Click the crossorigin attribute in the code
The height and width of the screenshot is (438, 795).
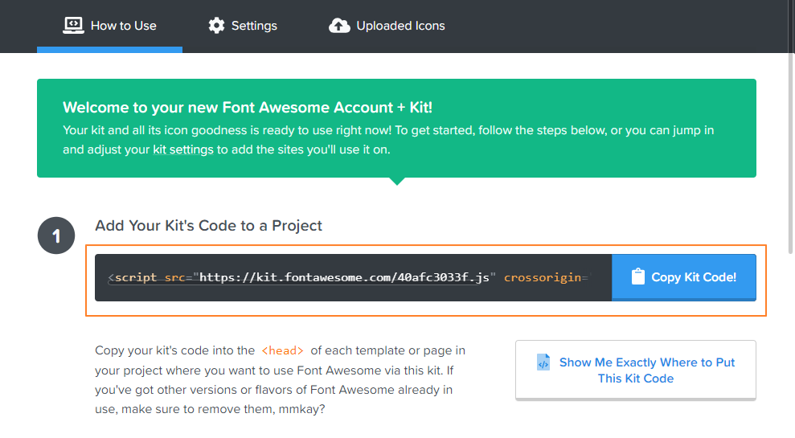pyautogui.click(x=543, y=277)
